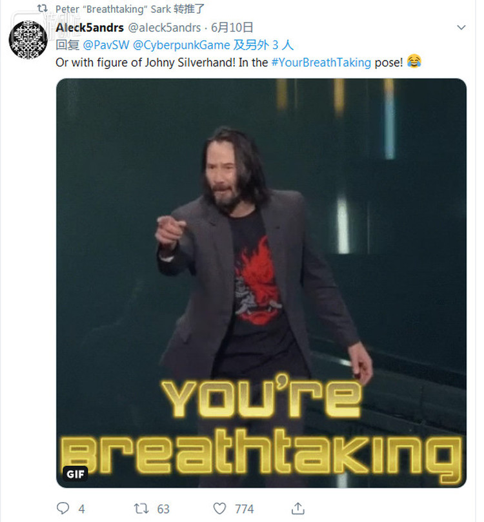Expand the tweet options chevron
The width and height of the screenshot is (484, 522).
[x=461, y=27]
